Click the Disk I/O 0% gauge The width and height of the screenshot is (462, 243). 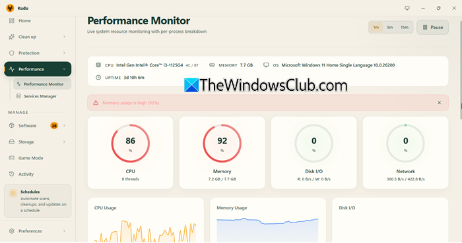pos(313,144)
